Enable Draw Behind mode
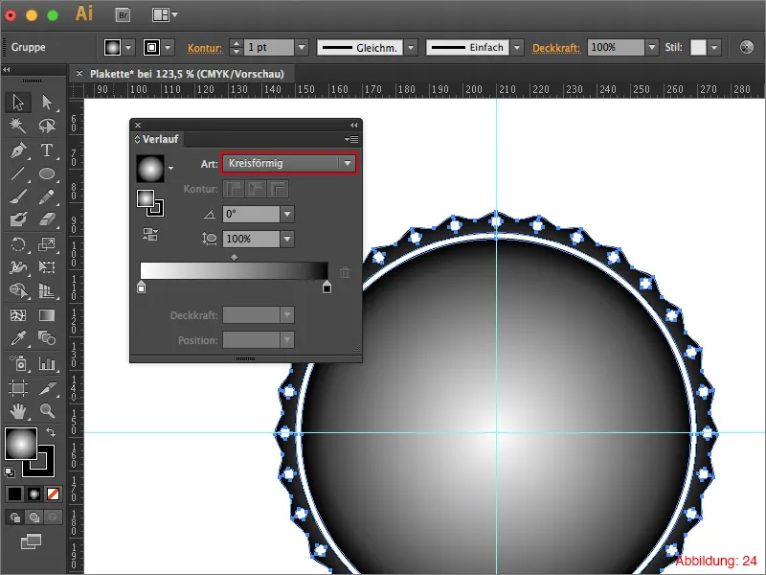The height and width of the screenshot is (575, 766). click(x=34, y=517)
